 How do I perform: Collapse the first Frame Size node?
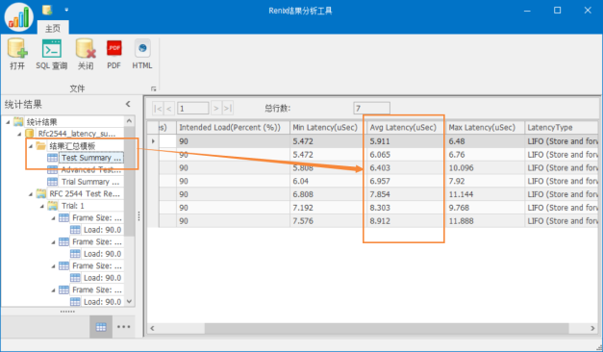coord(54,217)
